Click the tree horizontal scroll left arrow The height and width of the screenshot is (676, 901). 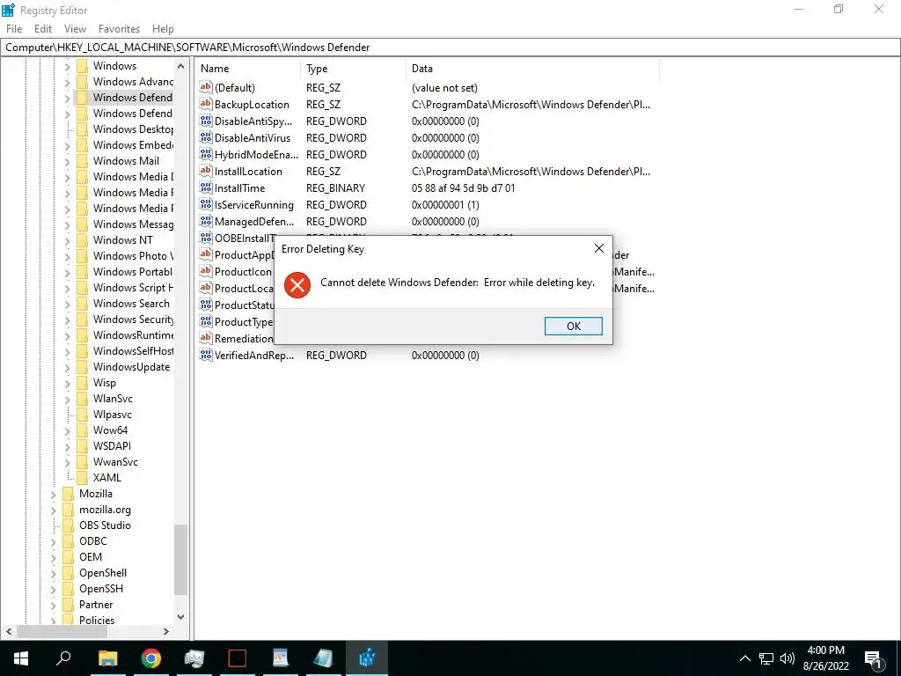tap(9, 631)
